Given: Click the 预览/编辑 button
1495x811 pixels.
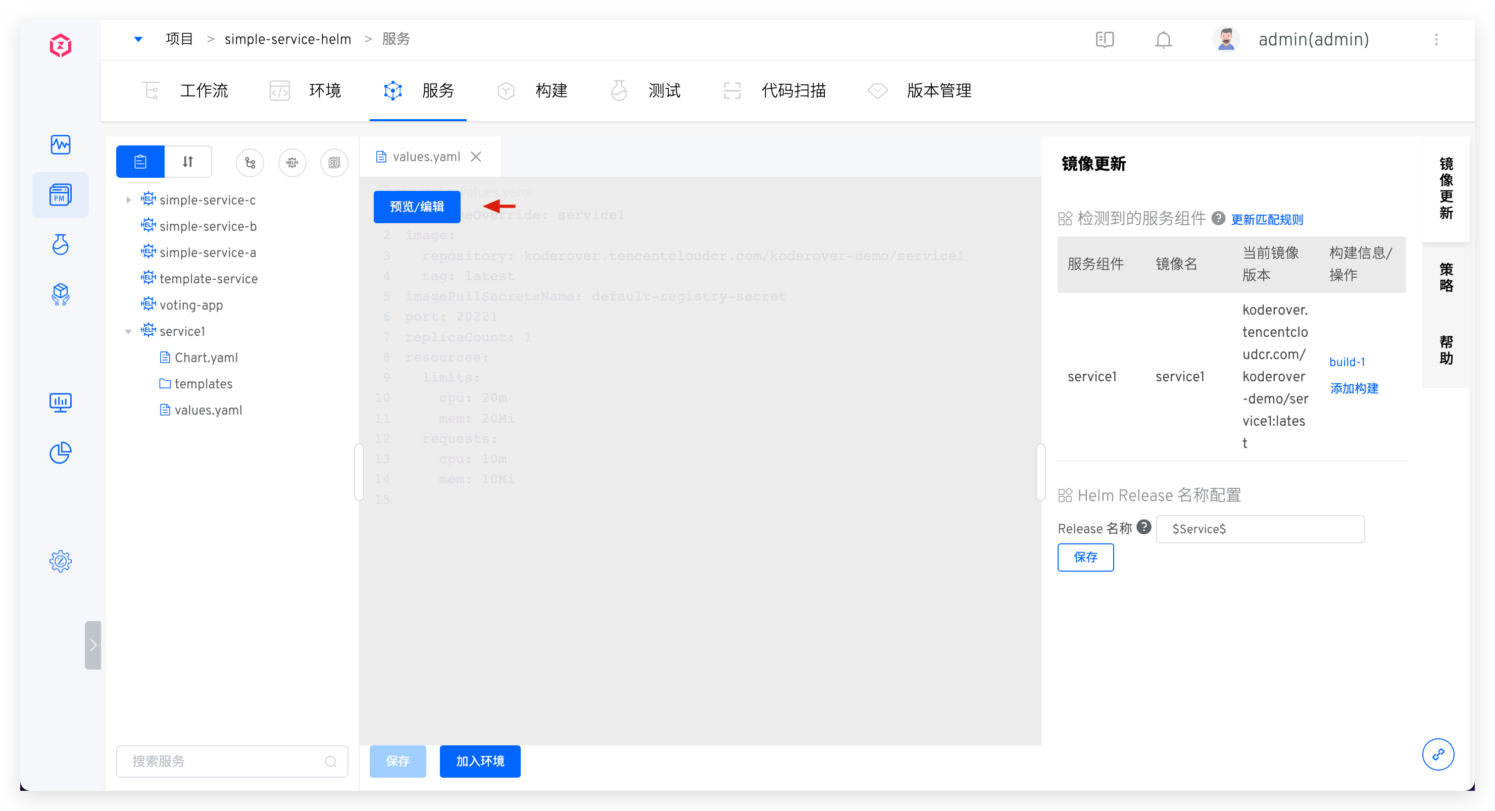Looking at the screenshot, I should point(417,207).
